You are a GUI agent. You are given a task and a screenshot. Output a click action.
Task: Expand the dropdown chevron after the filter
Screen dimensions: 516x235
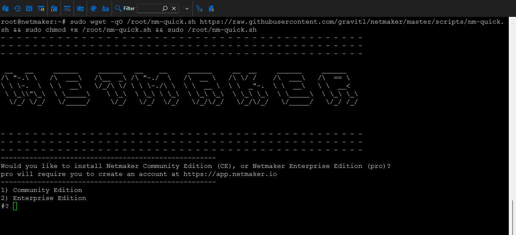click(187, 8)
